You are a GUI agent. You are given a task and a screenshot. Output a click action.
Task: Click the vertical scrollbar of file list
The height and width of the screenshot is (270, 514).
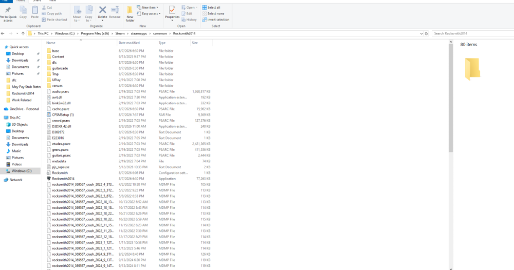(451, 98)
